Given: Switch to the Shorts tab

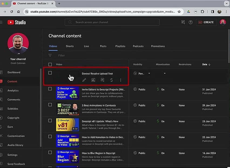Looking at the screenshot, I should [70, 46].
